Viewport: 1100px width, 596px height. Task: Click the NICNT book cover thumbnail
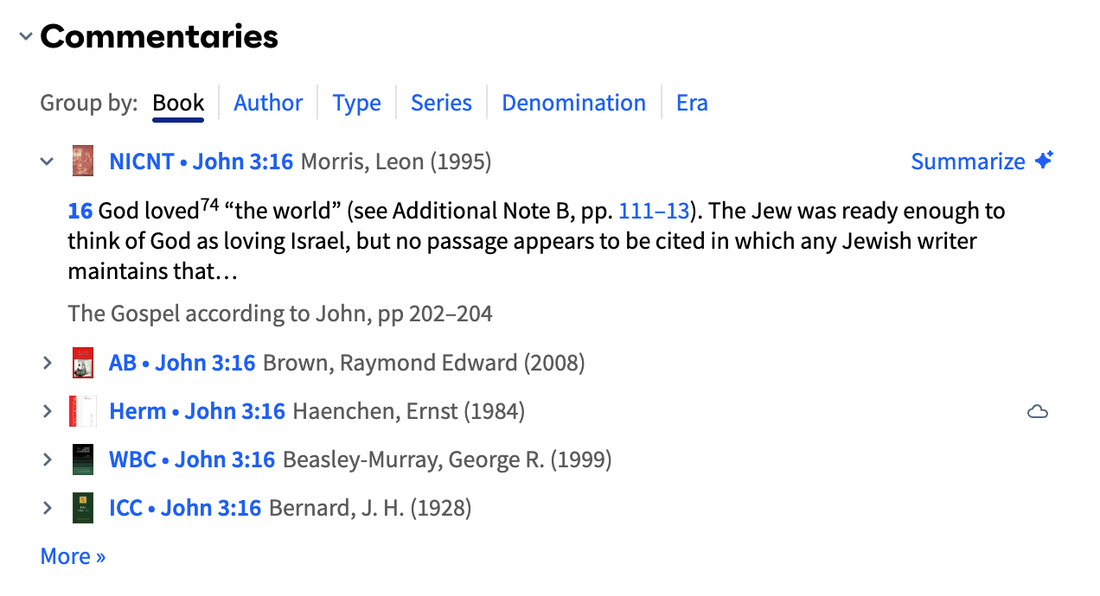click(x=83, y=162)
